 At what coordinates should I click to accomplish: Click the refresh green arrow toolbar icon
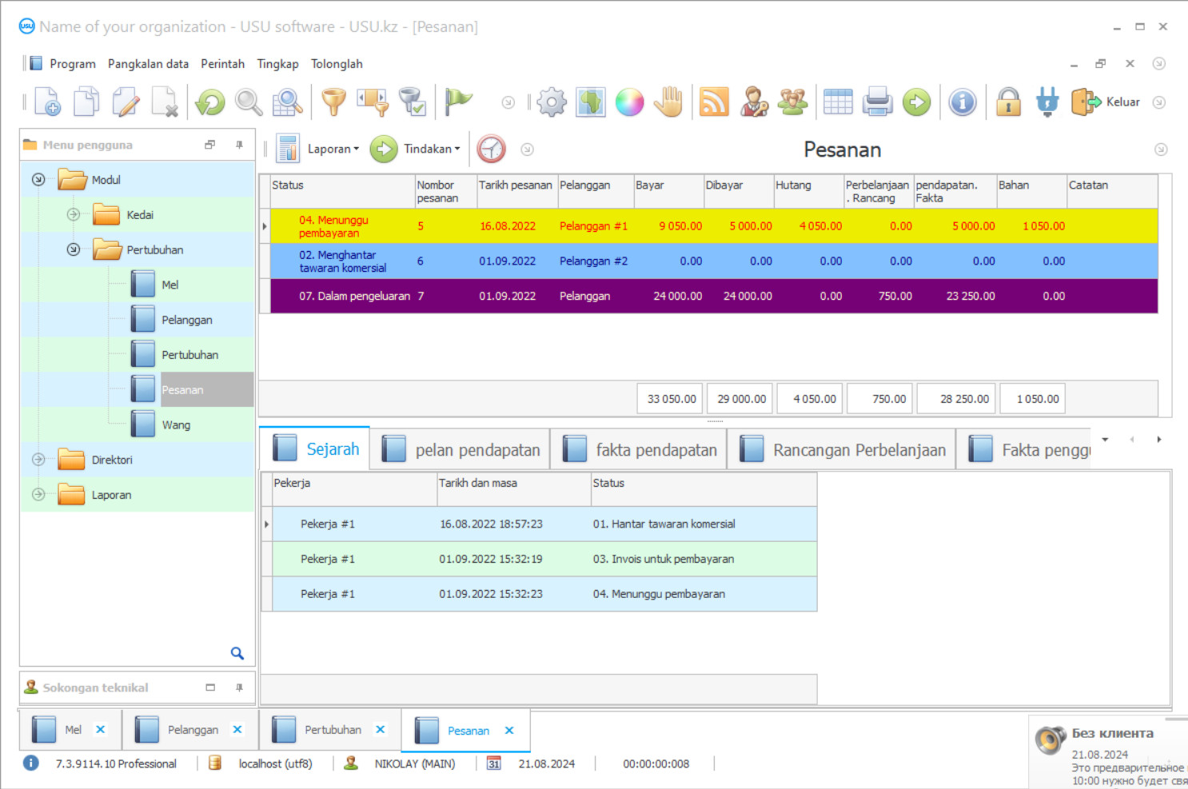[x=210, y=102]
